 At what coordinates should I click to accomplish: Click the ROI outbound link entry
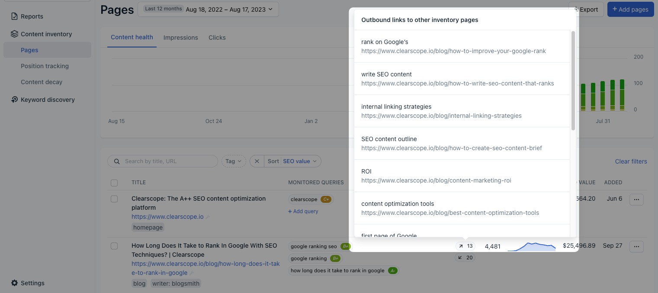click(462, 176)
